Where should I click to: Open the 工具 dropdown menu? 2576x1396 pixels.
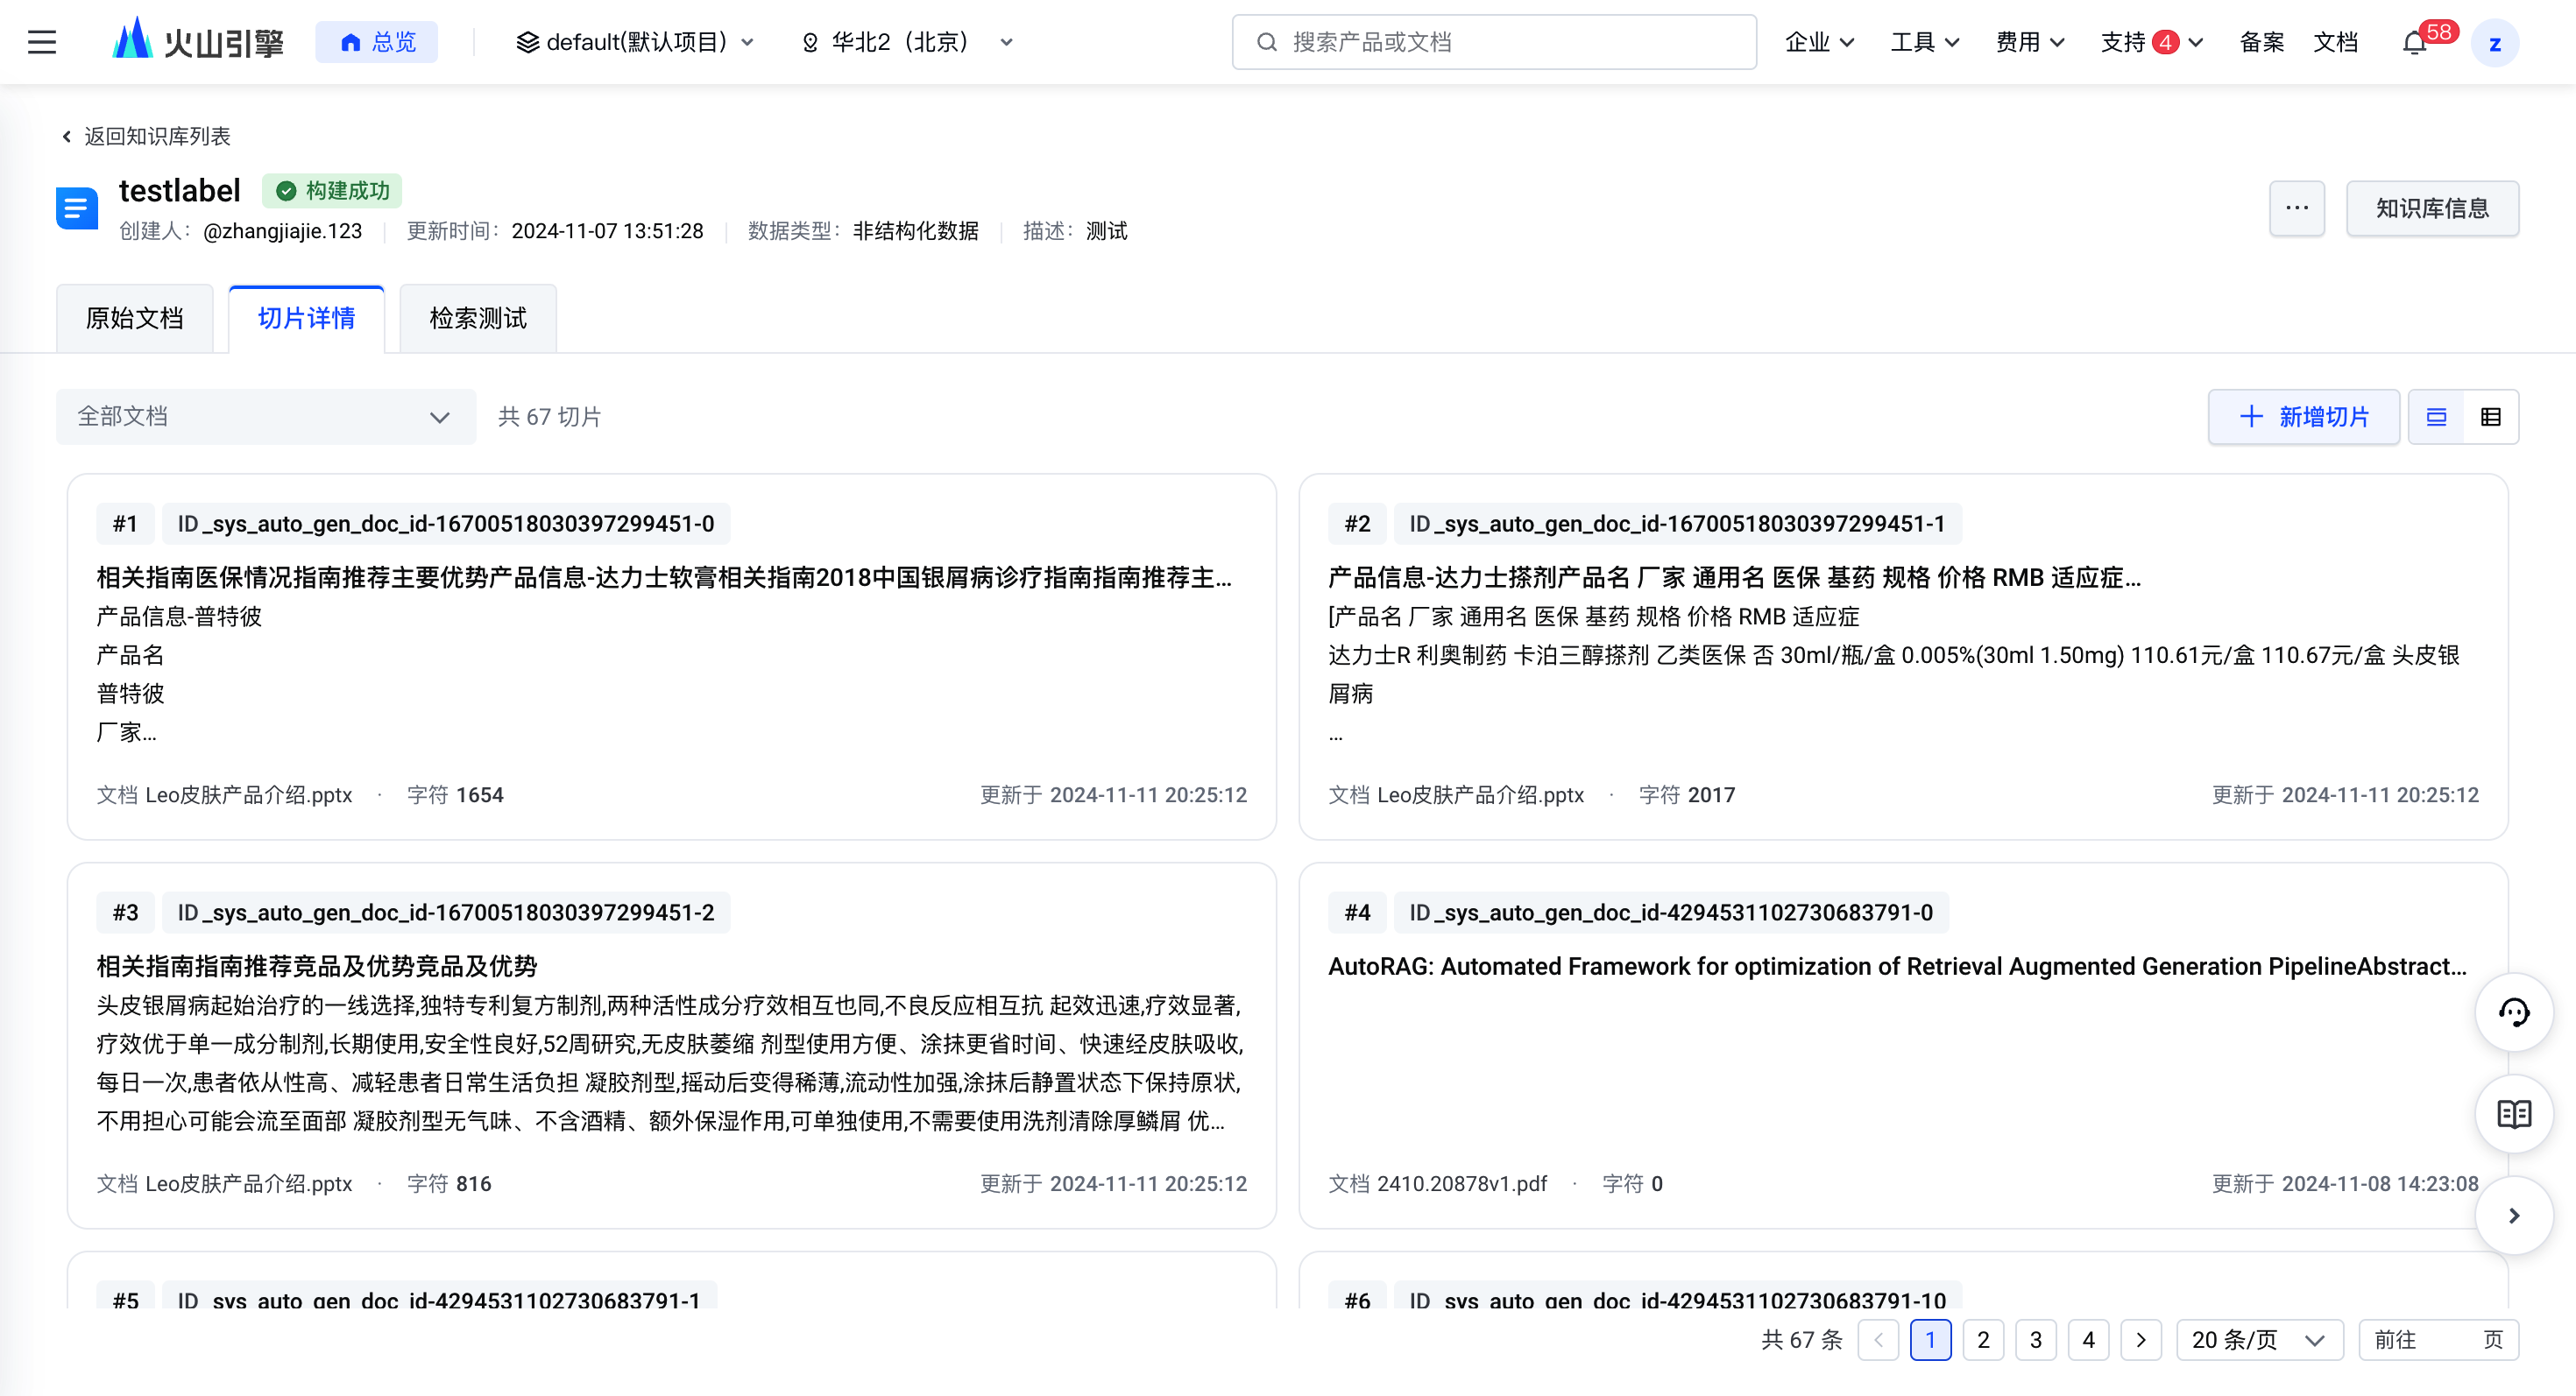(x=1924, y=42)
